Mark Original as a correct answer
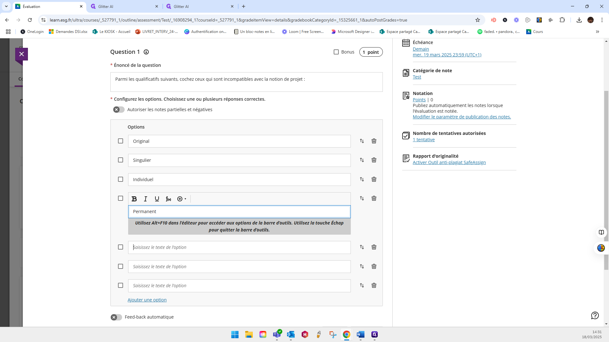The image size is (609, 342). (x=121, y=141)
